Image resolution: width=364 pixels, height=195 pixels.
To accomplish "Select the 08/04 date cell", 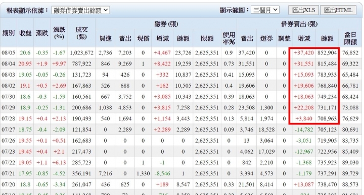I will pyautogui.click(x=9, y=63).
